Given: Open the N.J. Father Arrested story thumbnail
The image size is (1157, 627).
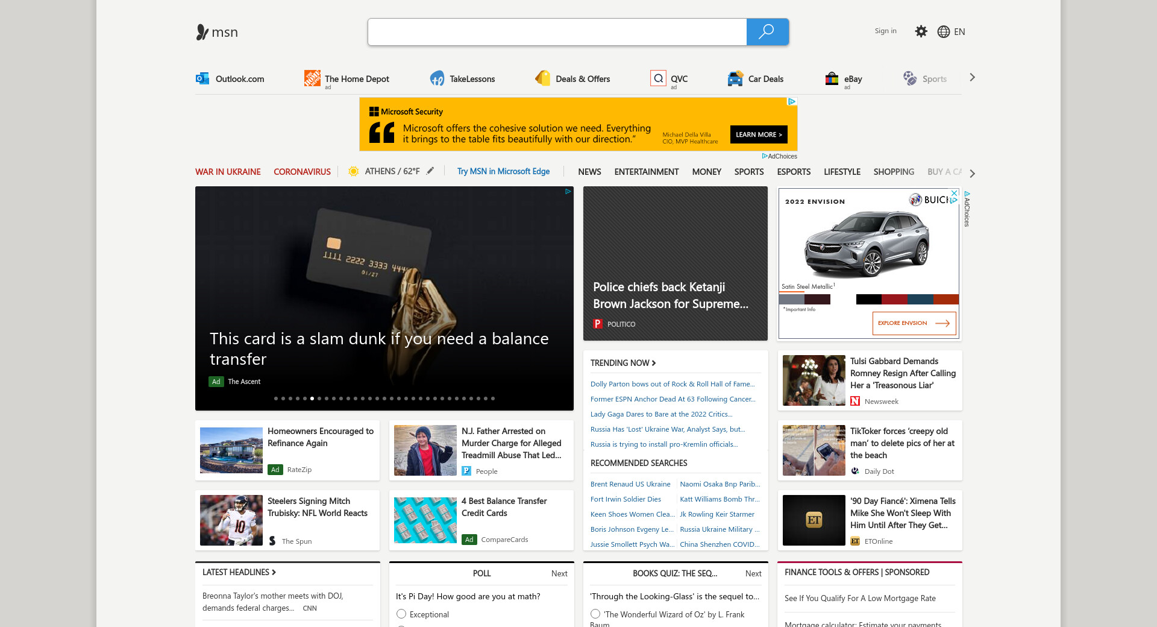Looking at the screenshot, I should pyautogui.click(x=425, y=450).
